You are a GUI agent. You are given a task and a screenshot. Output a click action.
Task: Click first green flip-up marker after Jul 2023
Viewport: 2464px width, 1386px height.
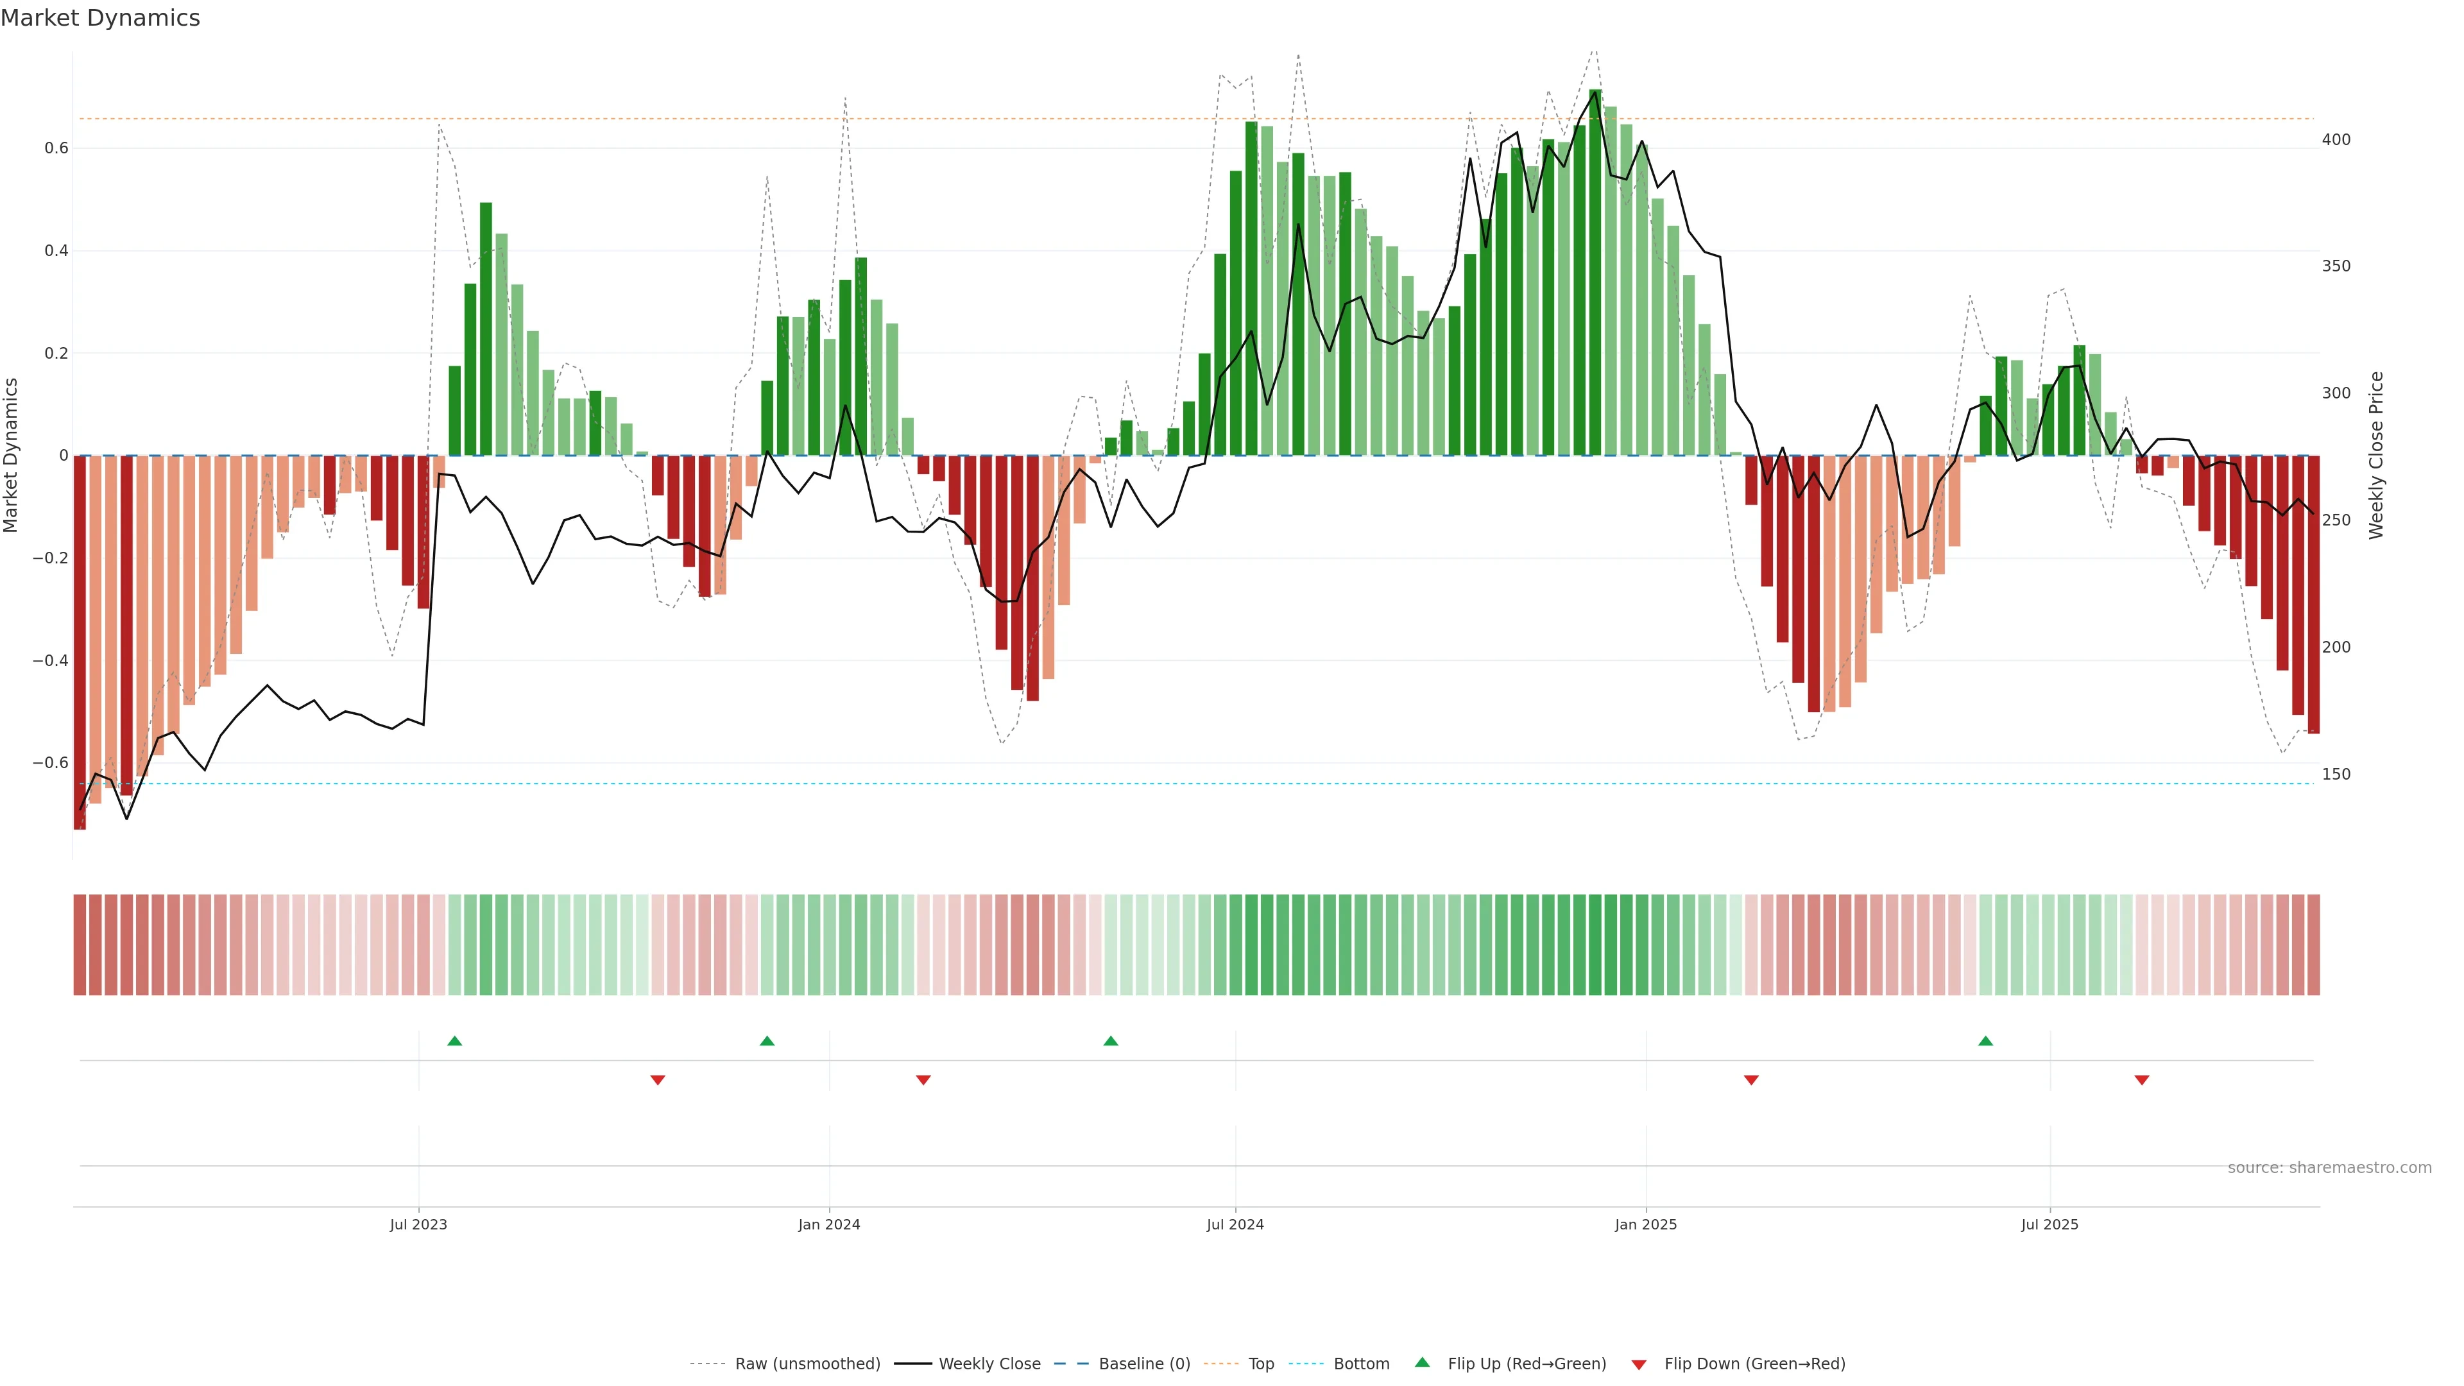tap(454, 1041)
